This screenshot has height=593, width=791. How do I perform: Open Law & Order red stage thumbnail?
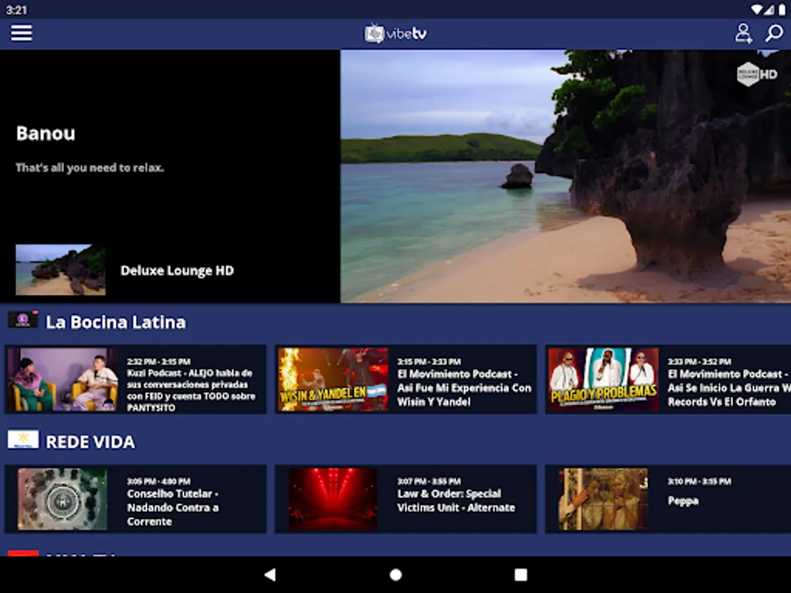point(333,499)
